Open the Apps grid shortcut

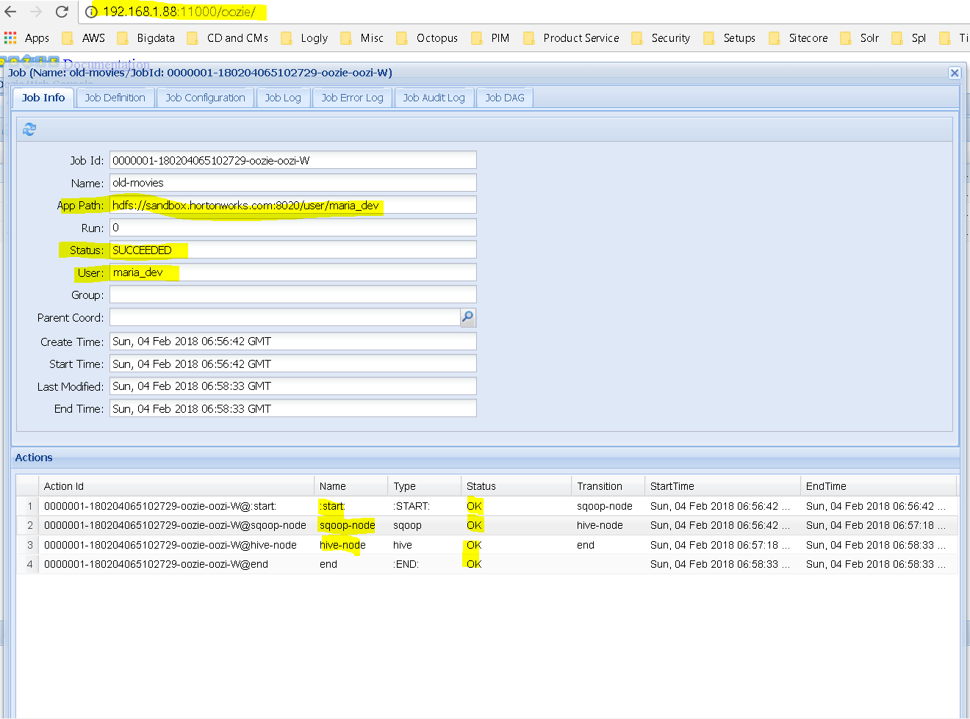pyautogui.click(x=26, y=38)
